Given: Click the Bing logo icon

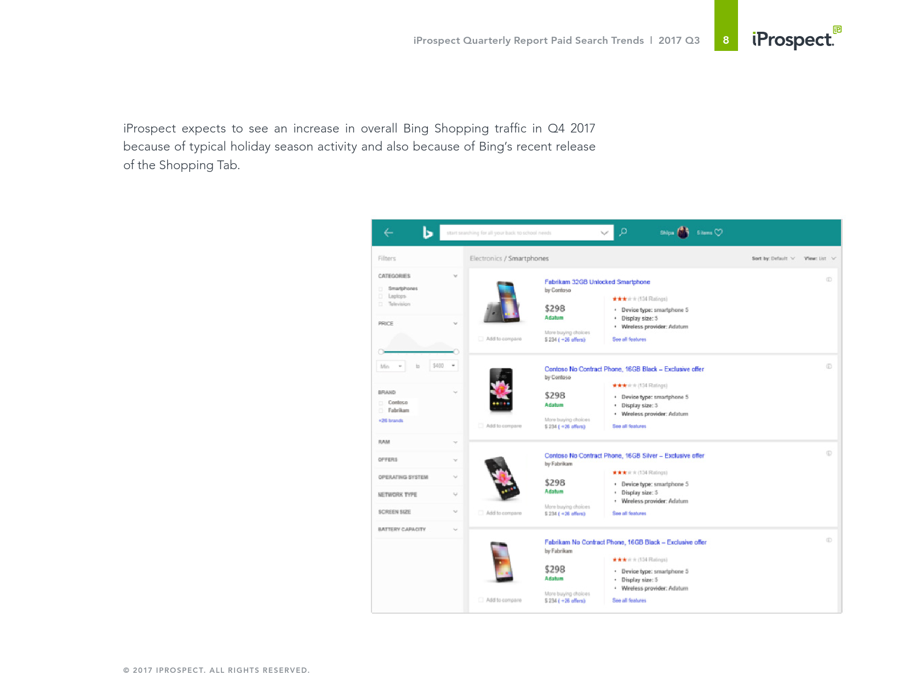Looking at the screenshot, I should pyautogui.click(x=427, y=233).
